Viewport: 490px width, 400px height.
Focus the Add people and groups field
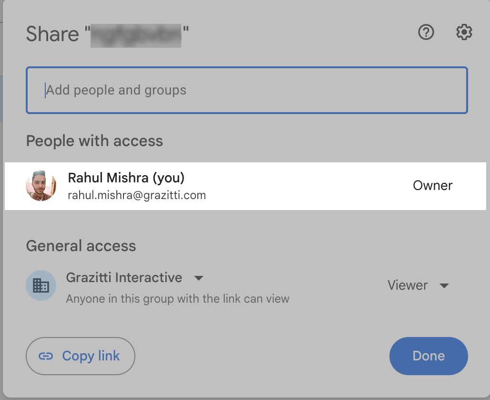tap(246, 90)
